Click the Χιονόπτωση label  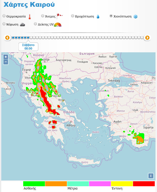pyautogui.click(x=123, y=17)
